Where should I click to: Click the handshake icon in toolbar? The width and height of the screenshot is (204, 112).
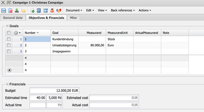tap(58, 11)
